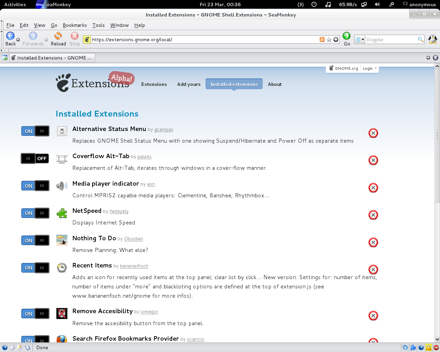Switch off the NetSpeed extension
This screenshot has width=440, height=352.
tap(35, 213)
